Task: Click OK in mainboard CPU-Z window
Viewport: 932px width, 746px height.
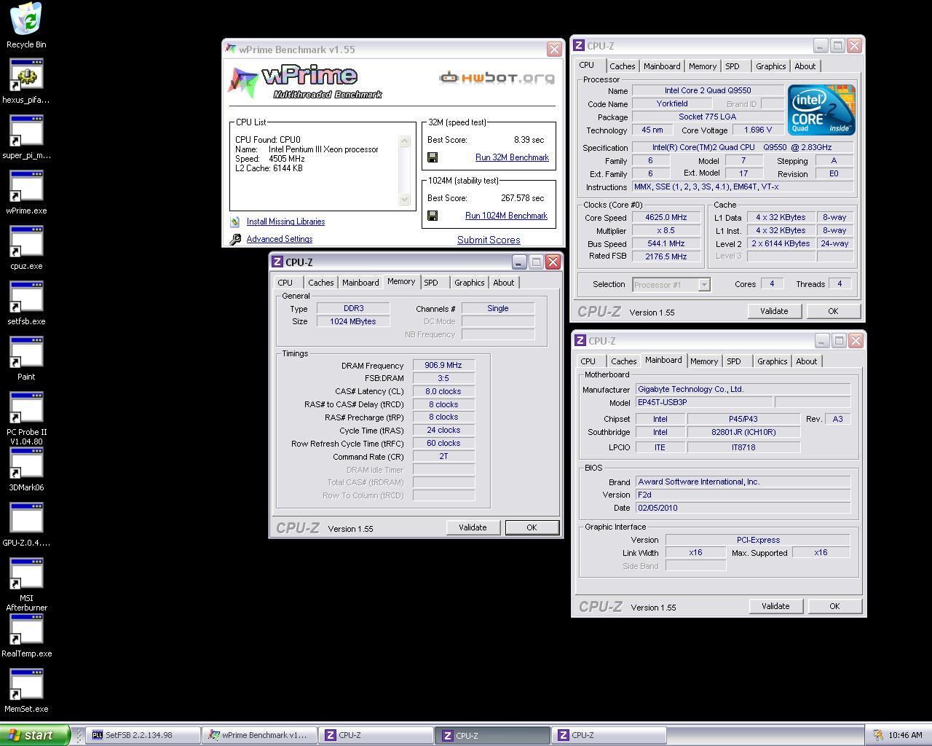Action: tap(834, 606)
